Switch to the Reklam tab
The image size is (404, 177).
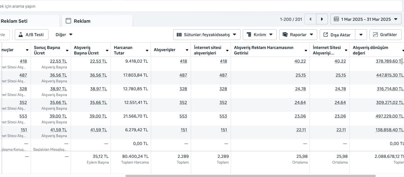click(x=82, y=21)
